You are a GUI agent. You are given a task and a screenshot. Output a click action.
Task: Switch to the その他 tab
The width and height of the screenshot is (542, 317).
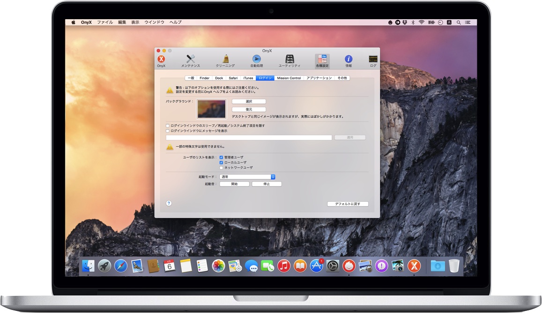[342, 78]
